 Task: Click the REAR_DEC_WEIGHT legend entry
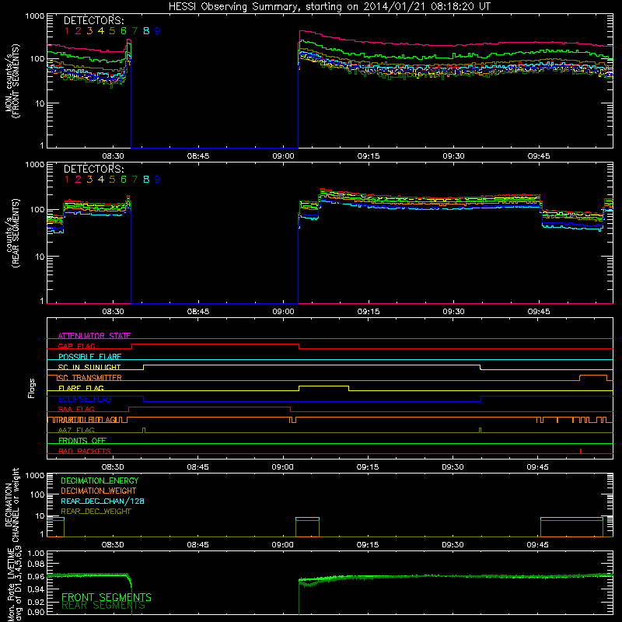(x=96, y=512)
